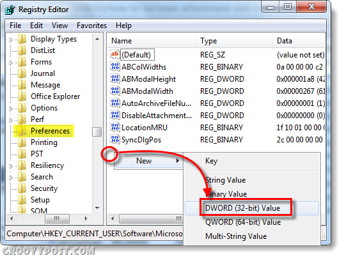Screen dimensions: 344x258
Task: Click the (Default) string value icon
Action: [x=115, y=54]
